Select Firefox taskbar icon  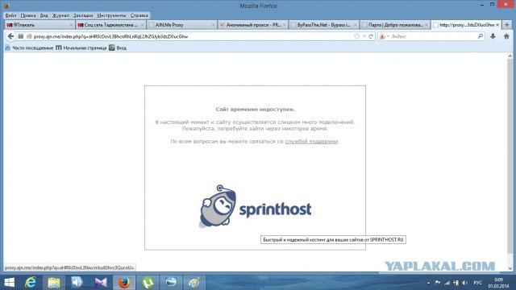pyautogui.click(x=124, y=283)
